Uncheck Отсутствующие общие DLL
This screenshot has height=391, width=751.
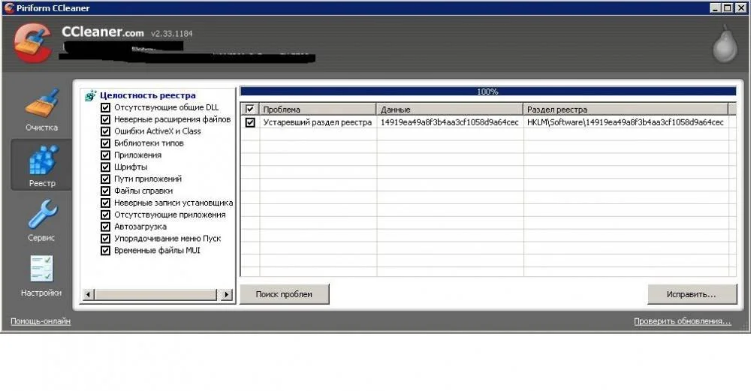105,107
